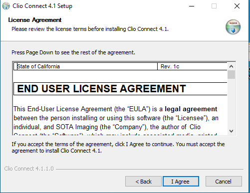Screen dimensions: 250x193
Task: Click the Clio Connect 4.1.1.0 branding text
Action: point(29,169)
